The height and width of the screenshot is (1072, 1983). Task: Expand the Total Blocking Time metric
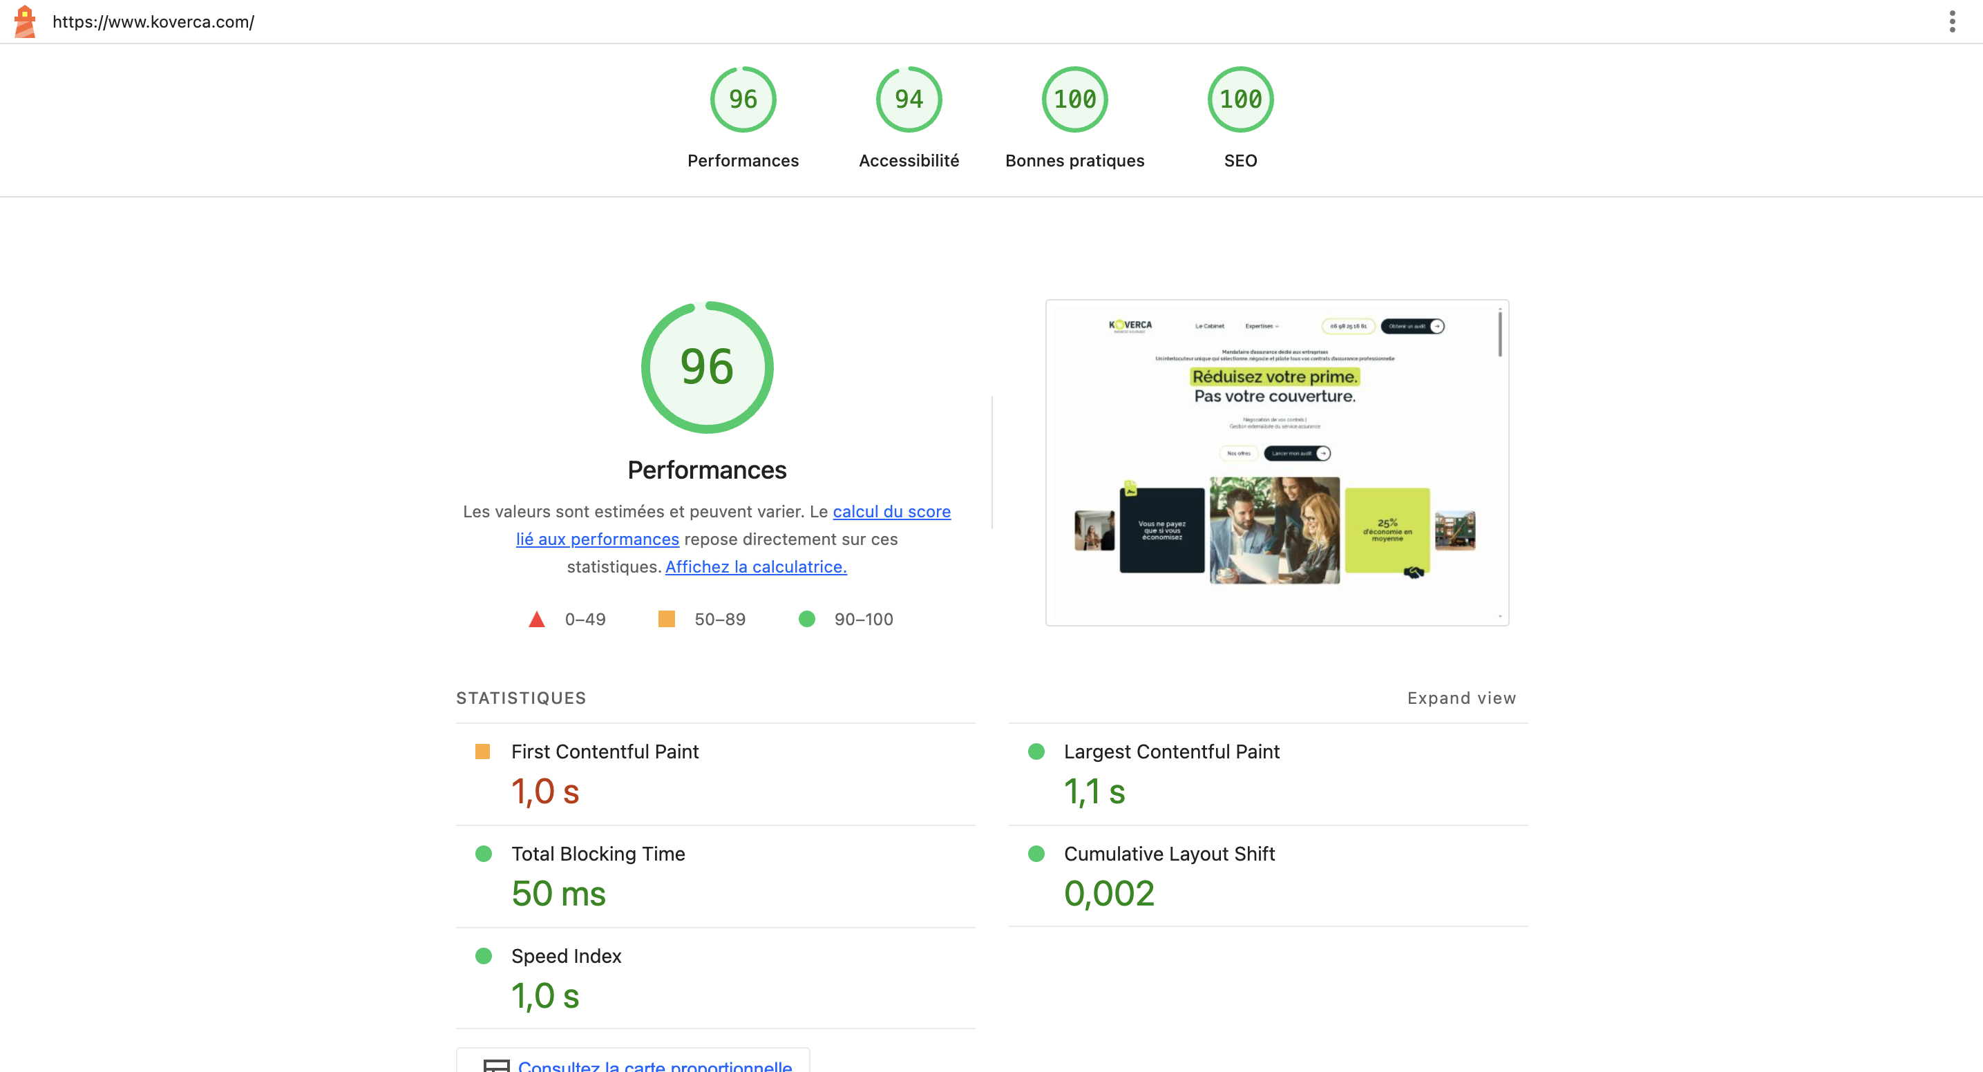pos(715,877)
